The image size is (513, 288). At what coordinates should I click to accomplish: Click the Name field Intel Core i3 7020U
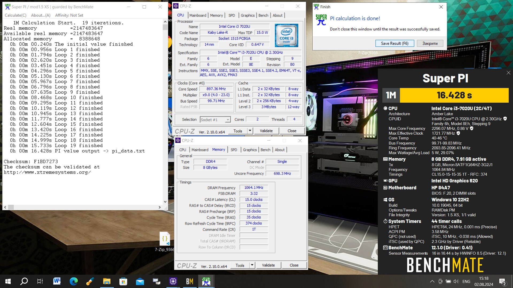pyautogui.click(x=234, y=26)
